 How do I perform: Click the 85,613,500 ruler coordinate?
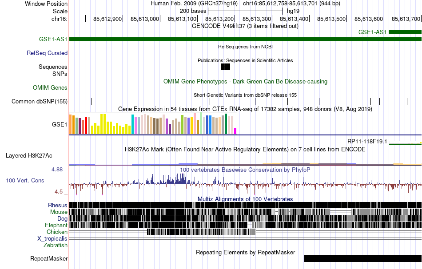point(331,19)
